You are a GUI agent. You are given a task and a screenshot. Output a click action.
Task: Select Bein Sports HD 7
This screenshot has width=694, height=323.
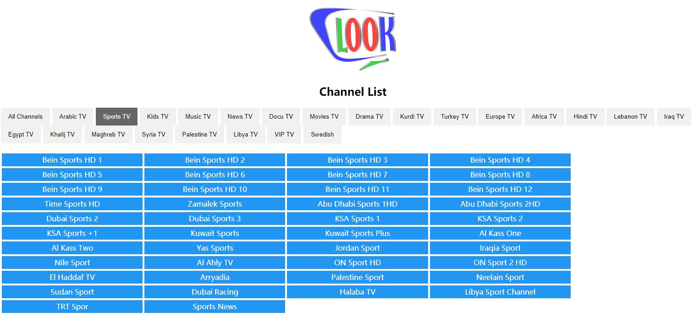tap(358, 175)
